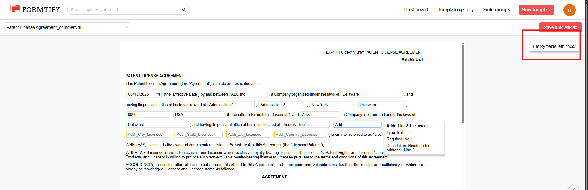Edit the ABC Inc licensor name field
The height and width of the screenshot is (190, 588).
pos(248,94)
